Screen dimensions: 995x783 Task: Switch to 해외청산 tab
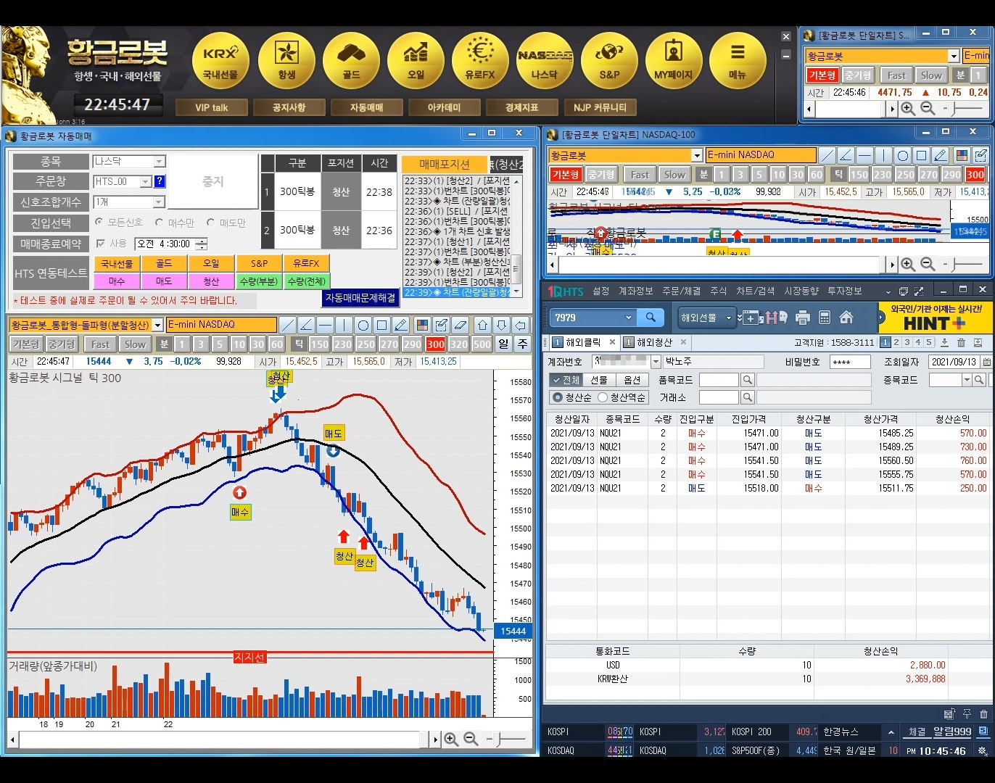point(654,342)
